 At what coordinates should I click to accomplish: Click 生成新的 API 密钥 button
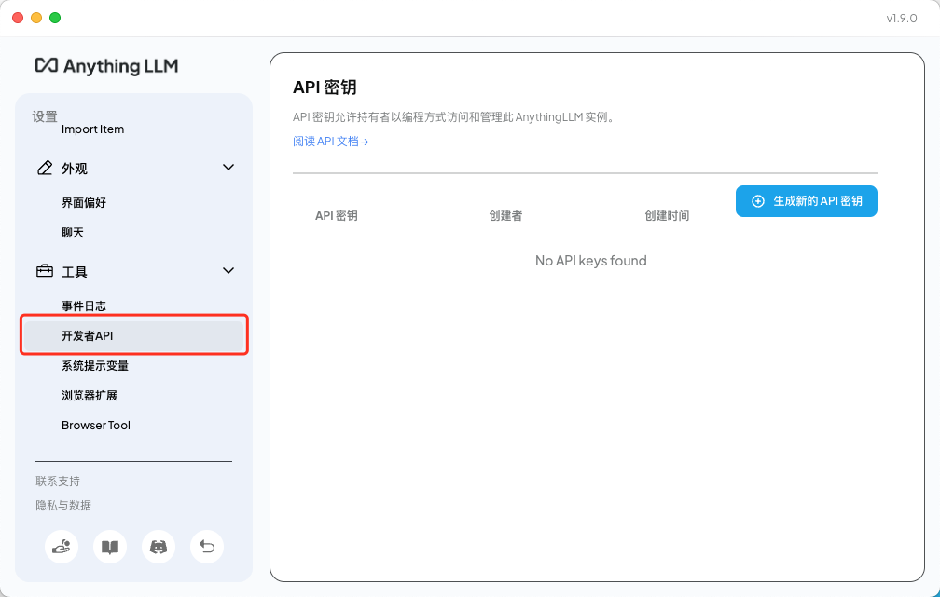[807, 201]
